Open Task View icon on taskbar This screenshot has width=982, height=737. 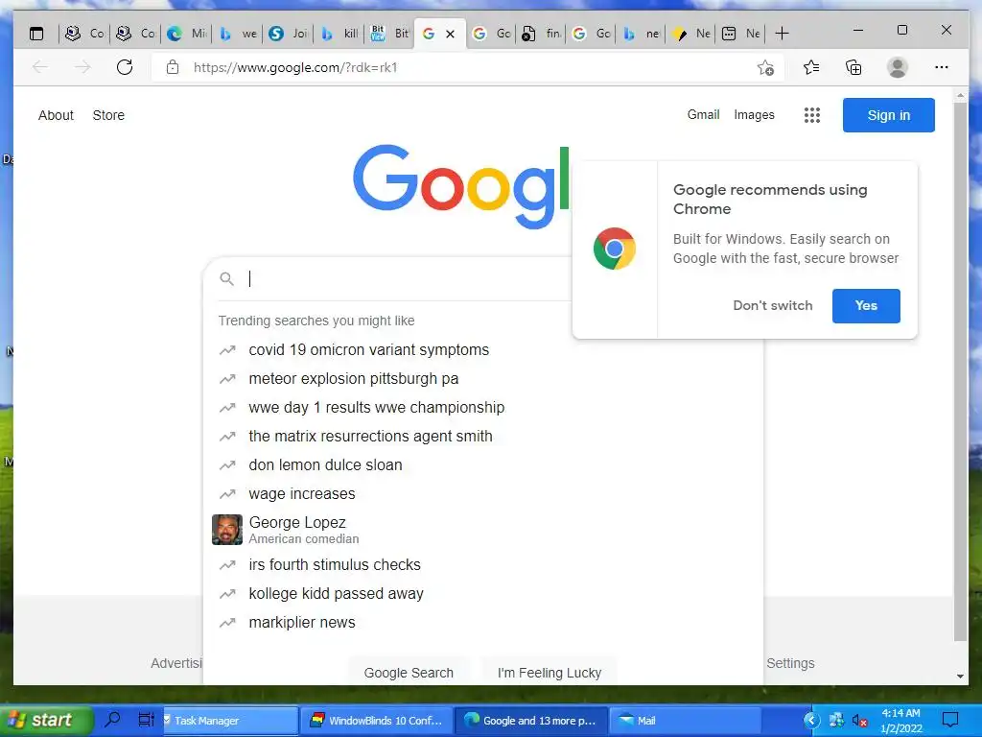pos(146,720)
